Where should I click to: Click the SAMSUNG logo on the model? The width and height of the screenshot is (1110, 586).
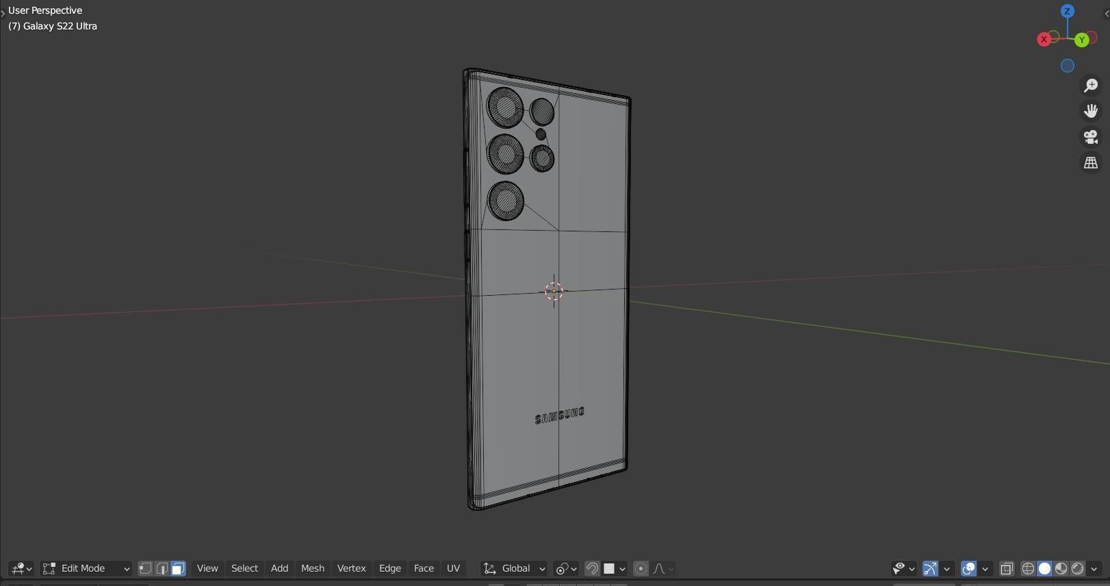560,415
